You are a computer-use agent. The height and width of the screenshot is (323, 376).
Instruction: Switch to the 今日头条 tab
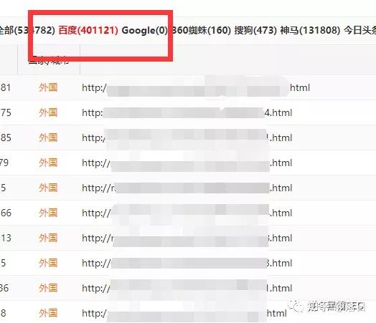point(360,30)
